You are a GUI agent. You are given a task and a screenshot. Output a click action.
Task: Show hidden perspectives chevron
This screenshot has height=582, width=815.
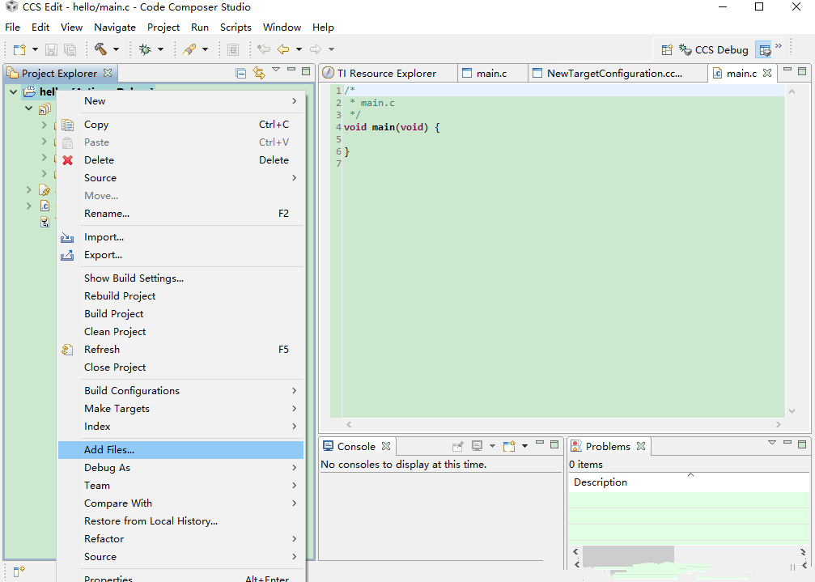click(779, 45)
